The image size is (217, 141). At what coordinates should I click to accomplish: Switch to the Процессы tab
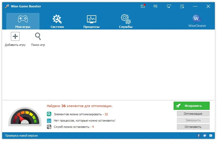tap(92, 21)
